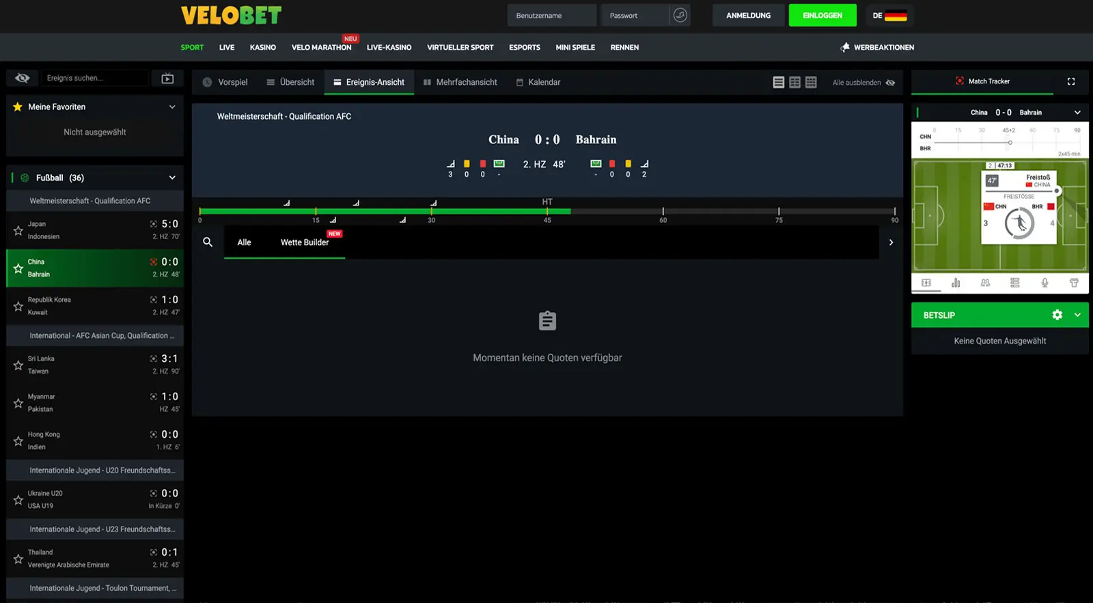Open the match tracker statistics bar-chart icon
The image size is (1093, 603).
tap(956, 283)
